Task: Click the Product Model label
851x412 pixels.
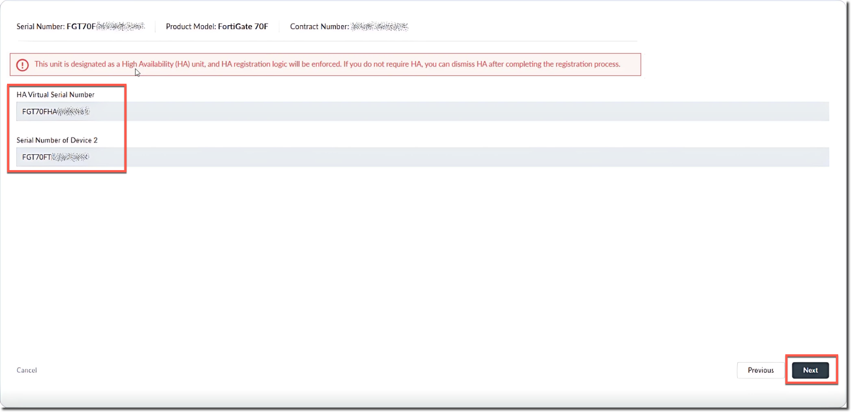Action: [190, 26]
